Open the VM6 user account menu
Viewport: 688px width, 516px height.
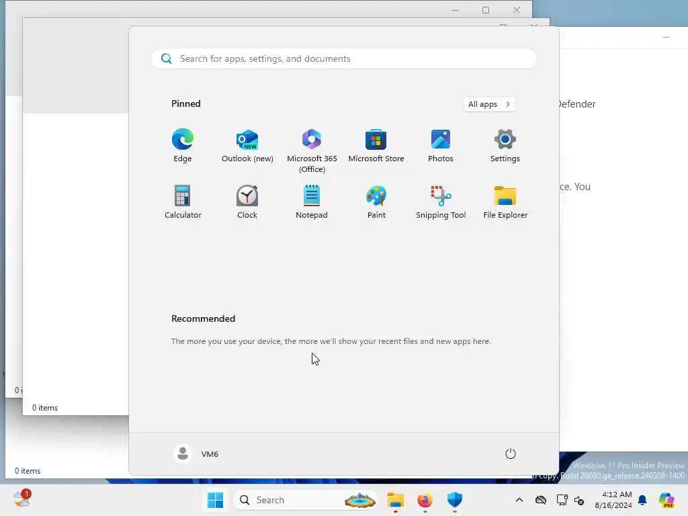[x=196, y=454]
